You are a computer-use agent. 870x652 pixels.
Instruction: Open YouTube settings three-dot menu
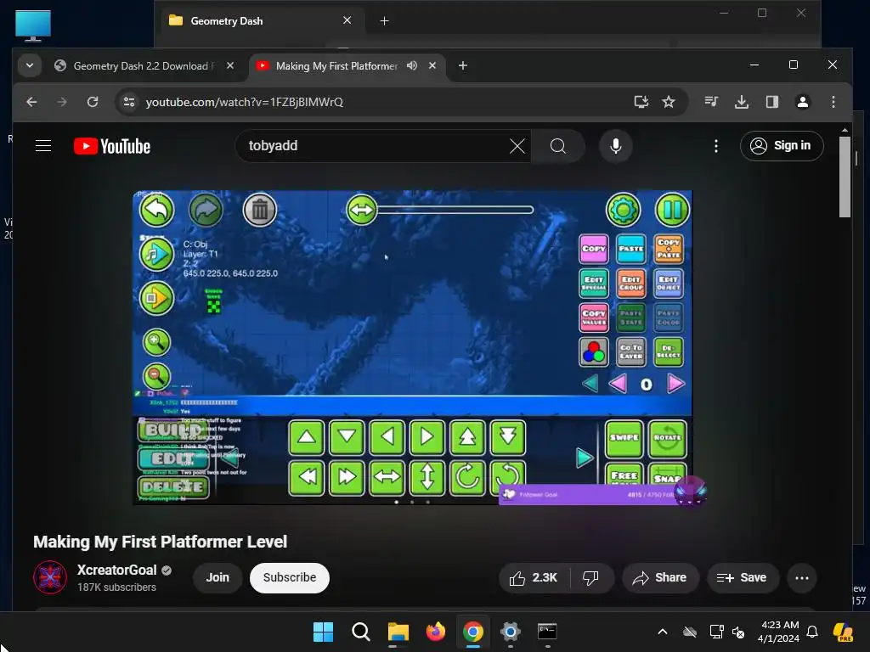[x=715, y=146]
